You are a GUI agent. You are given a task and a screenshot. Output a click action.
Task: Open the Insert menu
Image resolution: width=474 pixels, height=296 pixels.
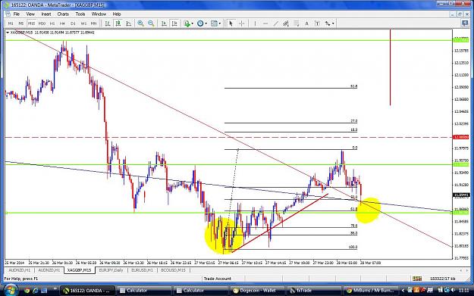(46, 14)
